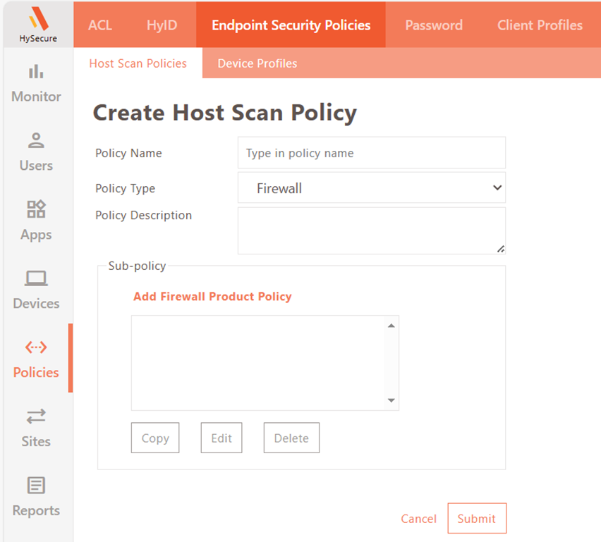Select the Policies icon in sidebar
Viewport: 601px width, 542px height.
pos(36,347)
